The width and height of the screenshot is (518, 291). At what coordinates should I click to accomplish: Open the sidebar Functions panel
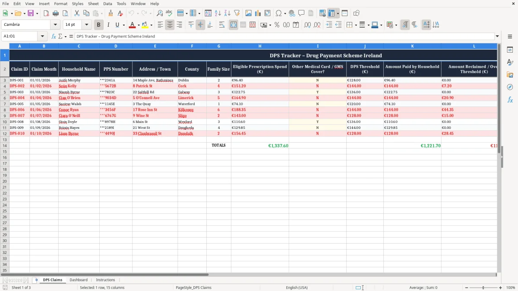pos(510,100)
